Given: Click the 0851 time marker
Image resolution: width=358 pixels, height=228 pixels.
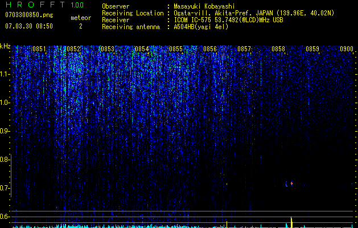Looking at the screenshot, I should (x=39, y=49).
